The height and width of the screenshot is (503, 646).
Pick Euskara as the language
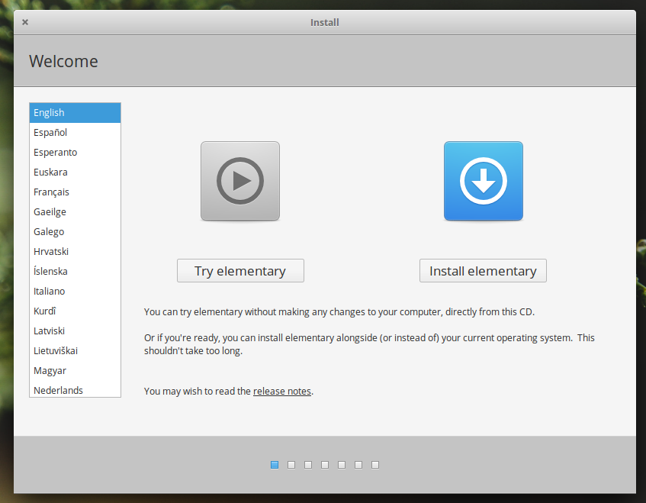[75, 172]
